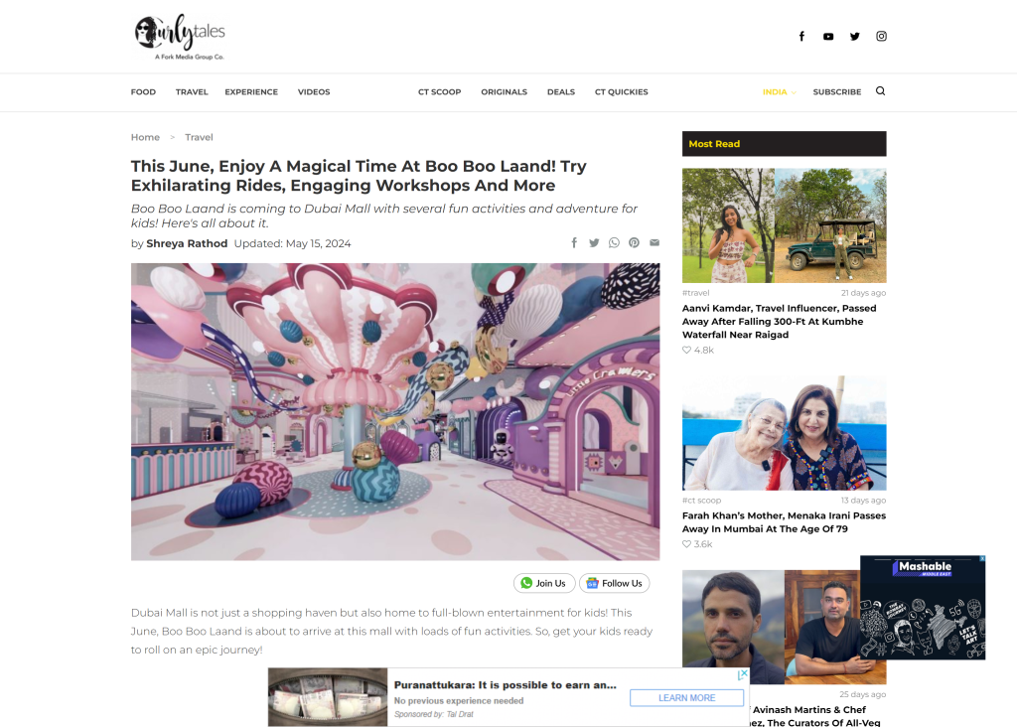Open the DEALS menu item
The width and height of the screenshot is (1017, 727).
point(561,92)
